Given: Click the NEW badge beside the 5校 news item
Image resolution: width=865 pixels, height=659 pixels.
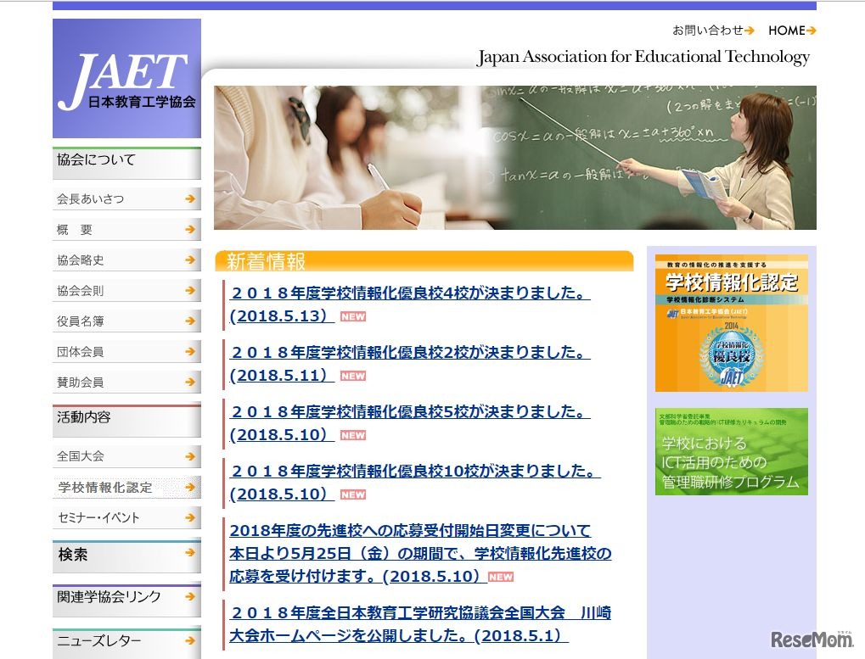Looking at the screenshot, I should (353, 436).
